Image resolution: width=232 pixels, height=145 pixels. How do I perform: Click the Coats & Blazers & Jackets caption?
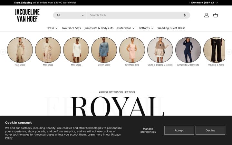click(160, 65)
